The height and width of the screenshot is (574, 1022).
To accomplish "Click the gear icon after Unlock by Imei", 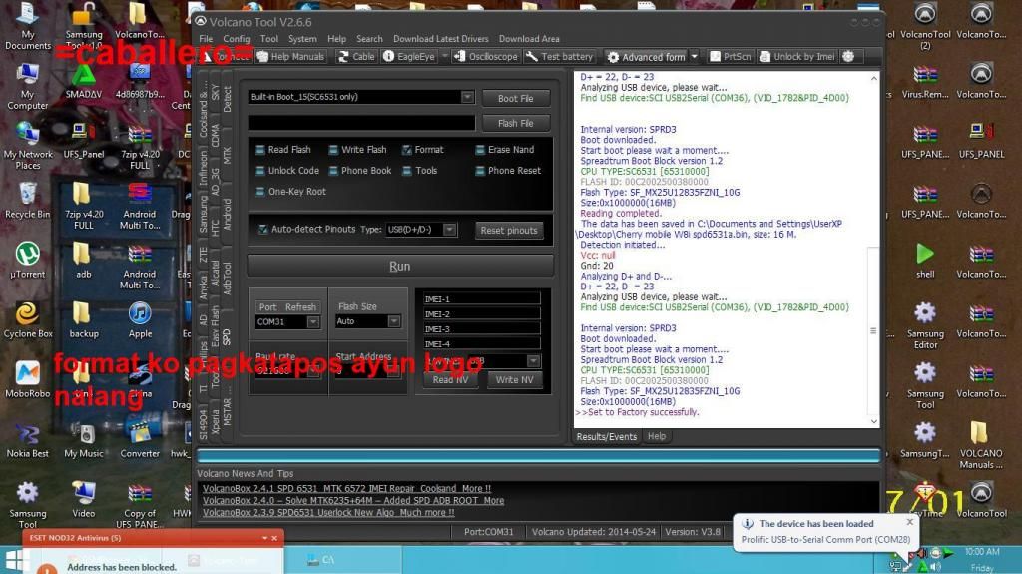I will pos(848,57).
